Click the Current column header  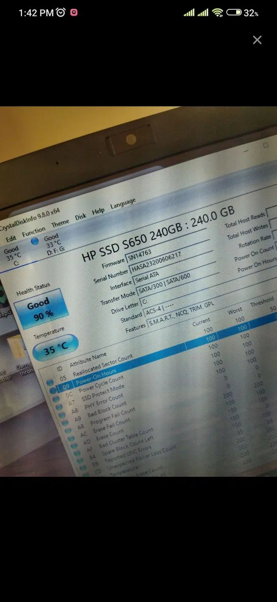click(x=201, y=321)
